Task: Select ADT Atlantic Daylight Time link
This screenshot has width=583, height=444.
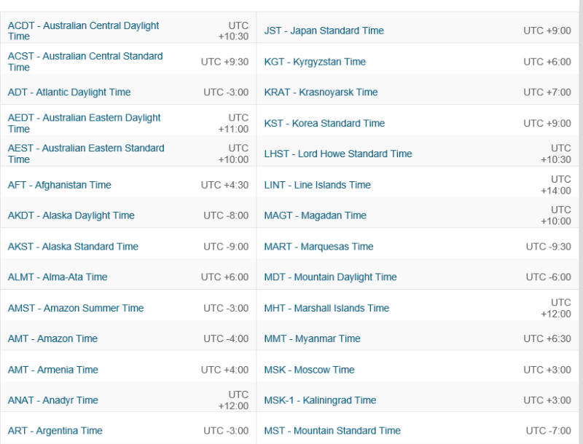Action: tap(69, 92)
